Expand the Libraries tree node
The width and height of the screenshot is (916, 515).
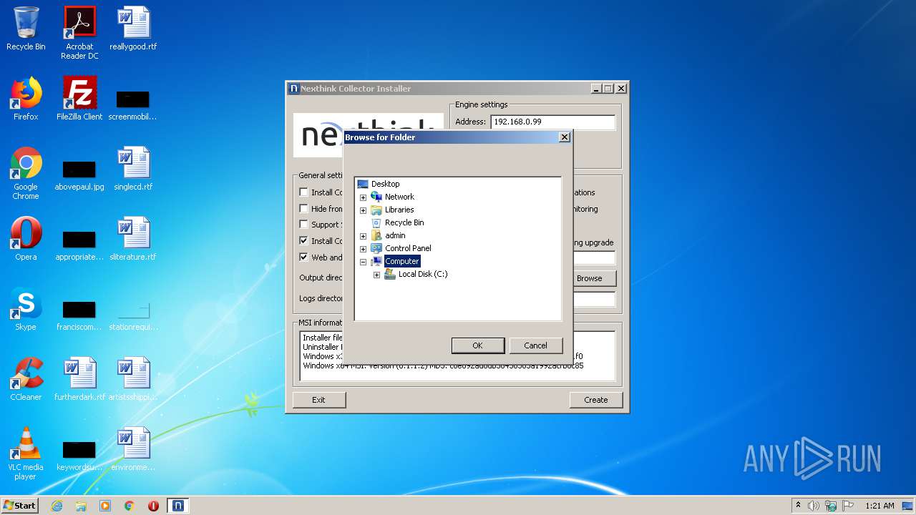point(363,210)
